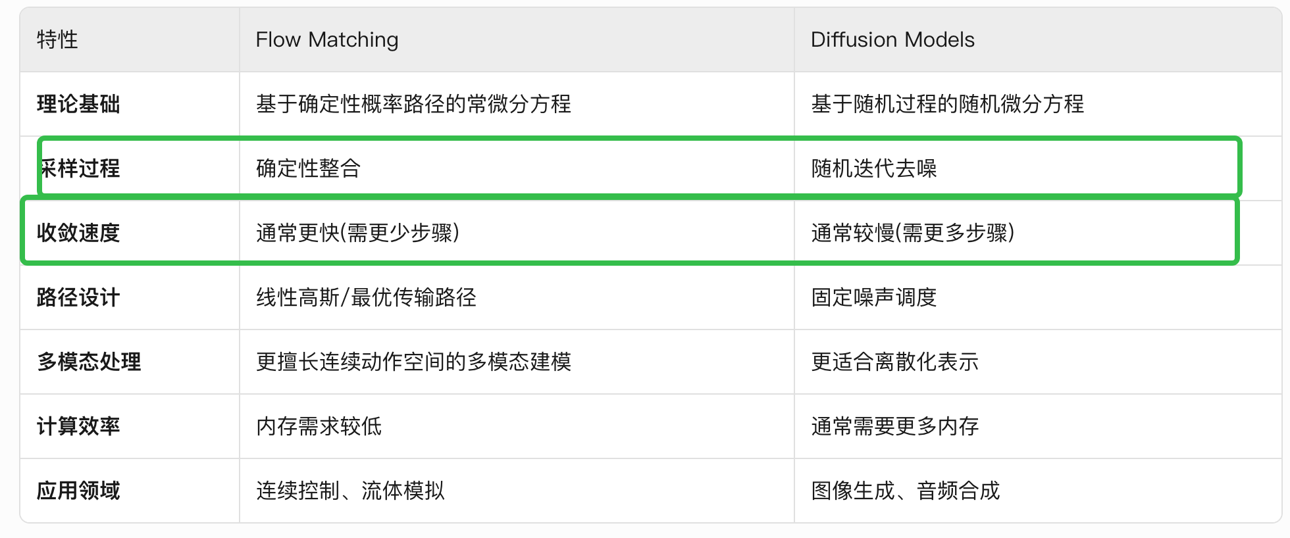Screen dimensions: 1290x538
Task: Click the 确定性整合 cell
Action: pyautogui.click(x=308, y=169)
